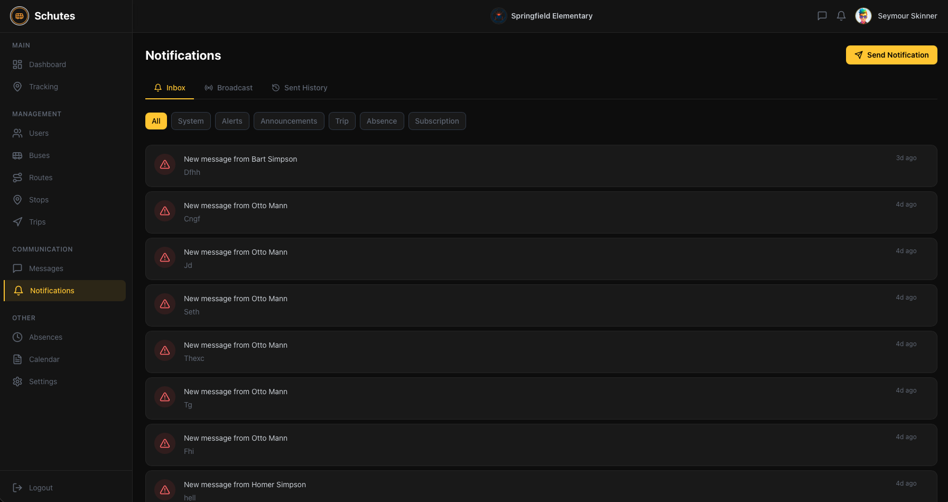Open Settings from the sidebar

point(43,382)
